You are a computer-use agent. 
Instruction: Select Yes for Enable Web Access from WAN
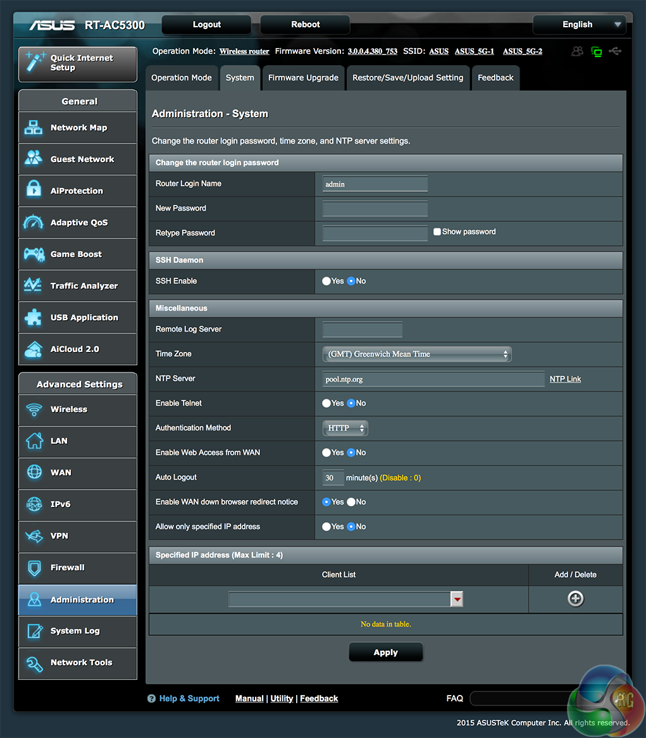[x=326, y=453]
